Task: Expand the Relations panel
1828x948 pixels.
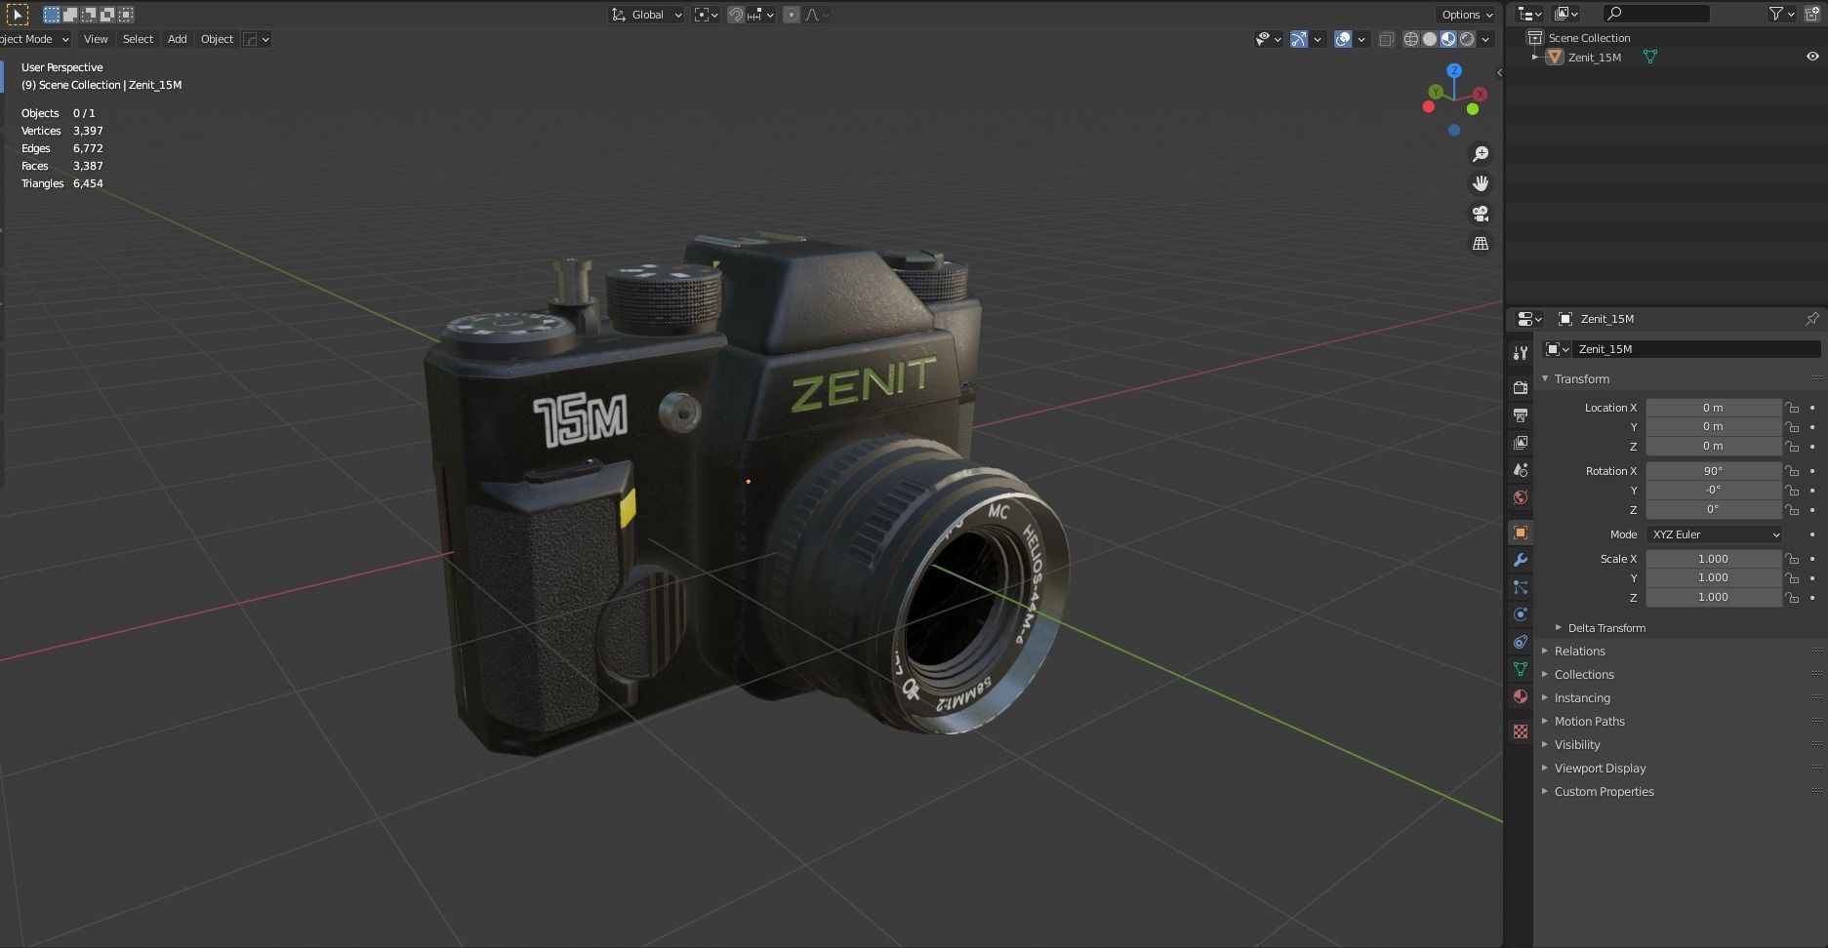Action: click(1545, 652)
